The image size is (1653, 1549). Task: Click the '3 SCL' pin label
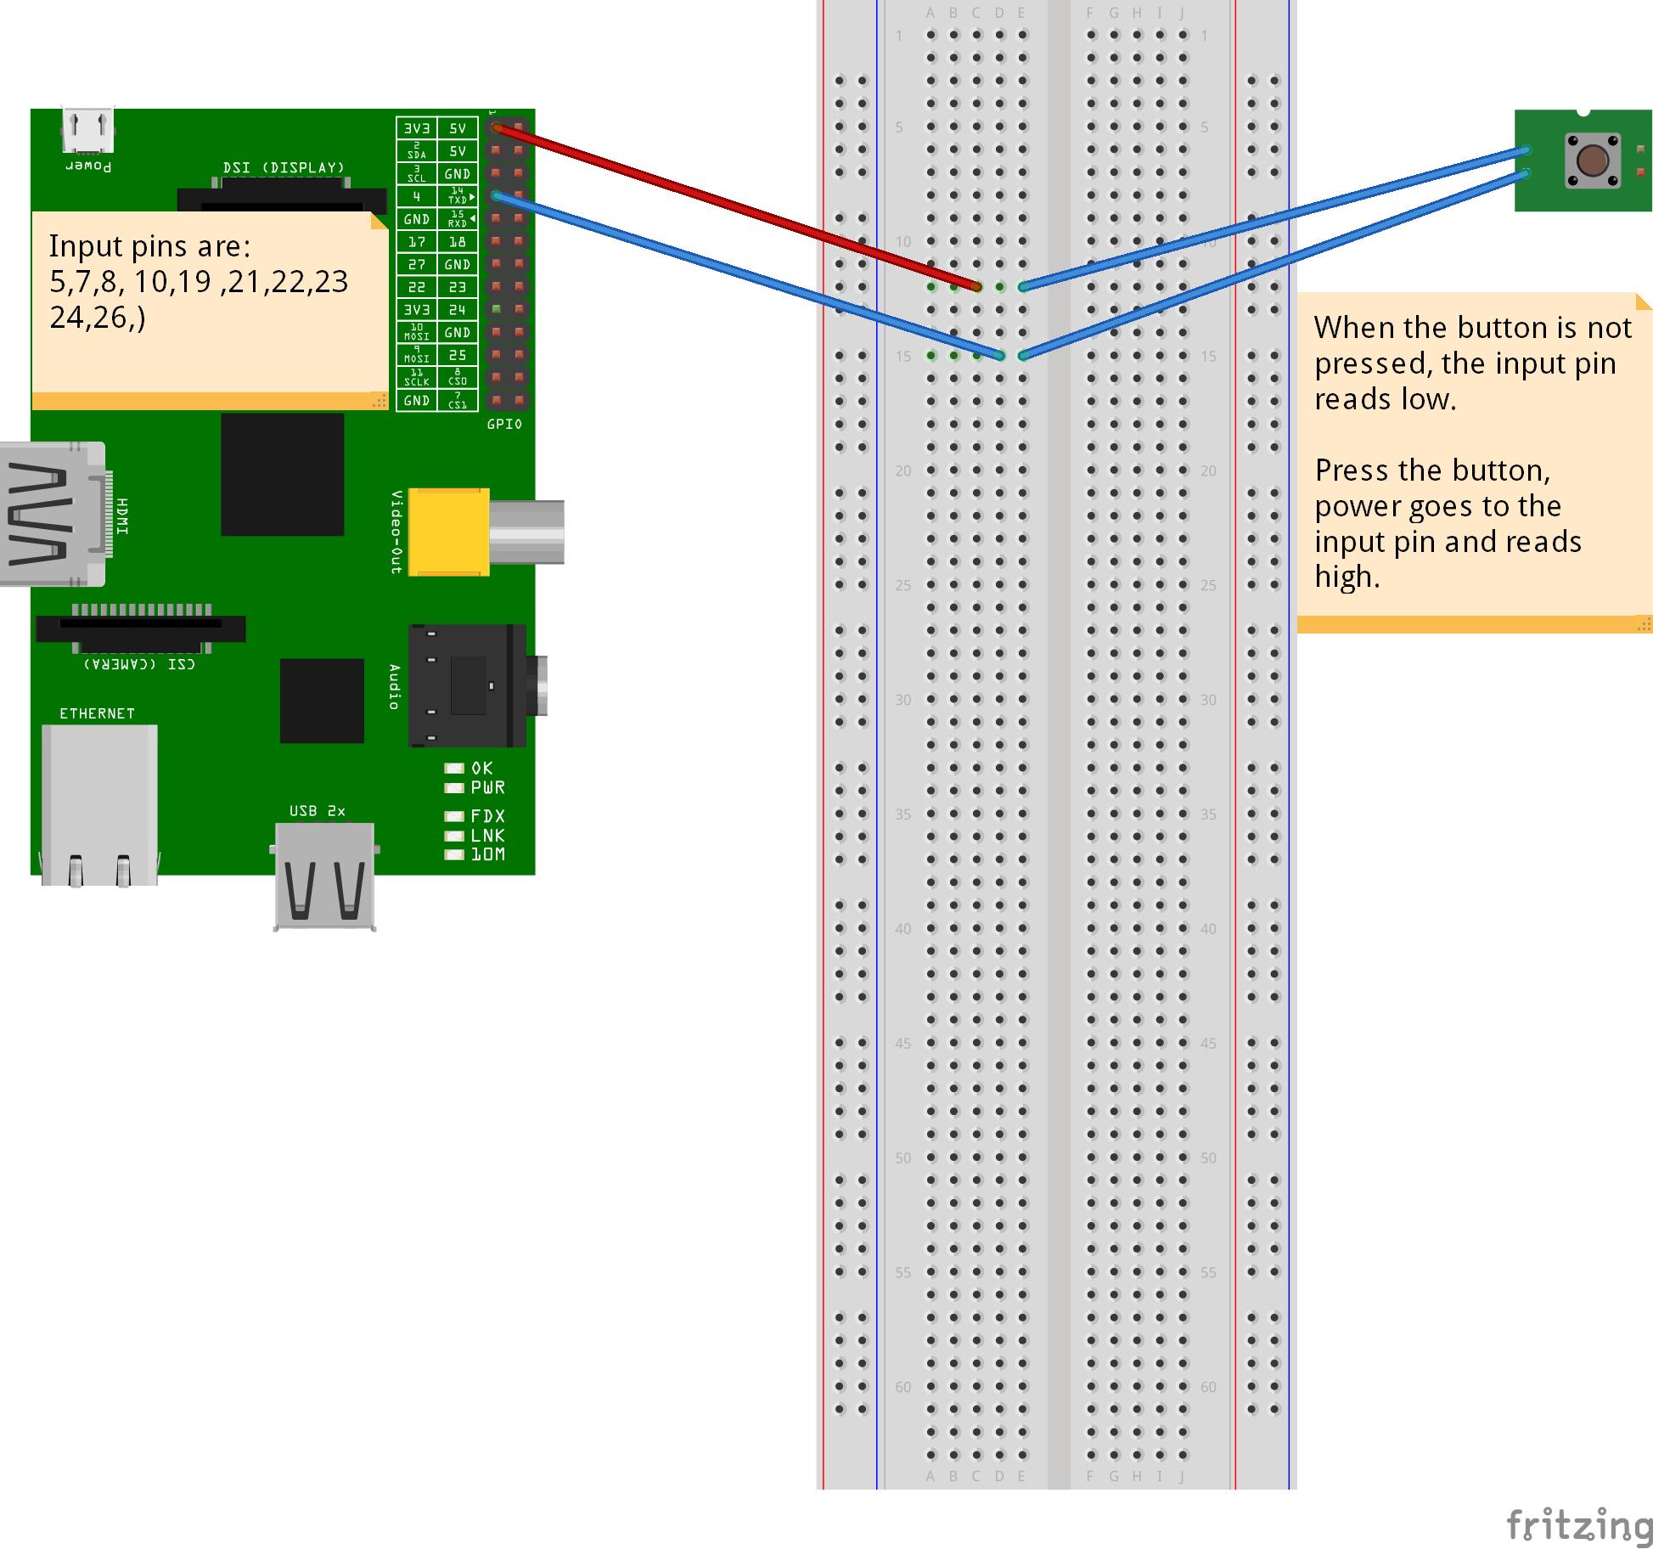pos(417,174)
